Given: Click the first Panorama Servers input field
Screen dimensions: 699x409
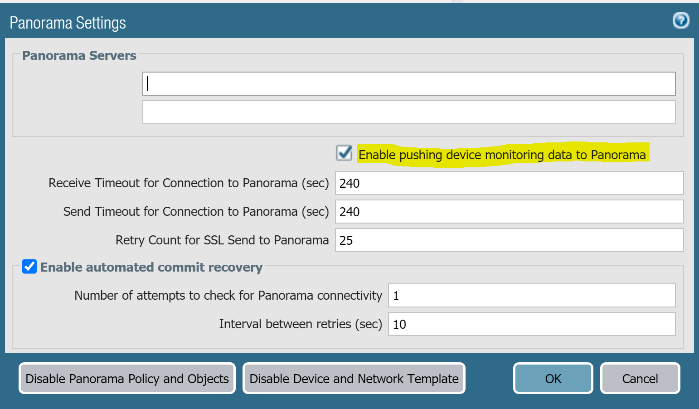Looking at the screenshot, I should 408,83.
